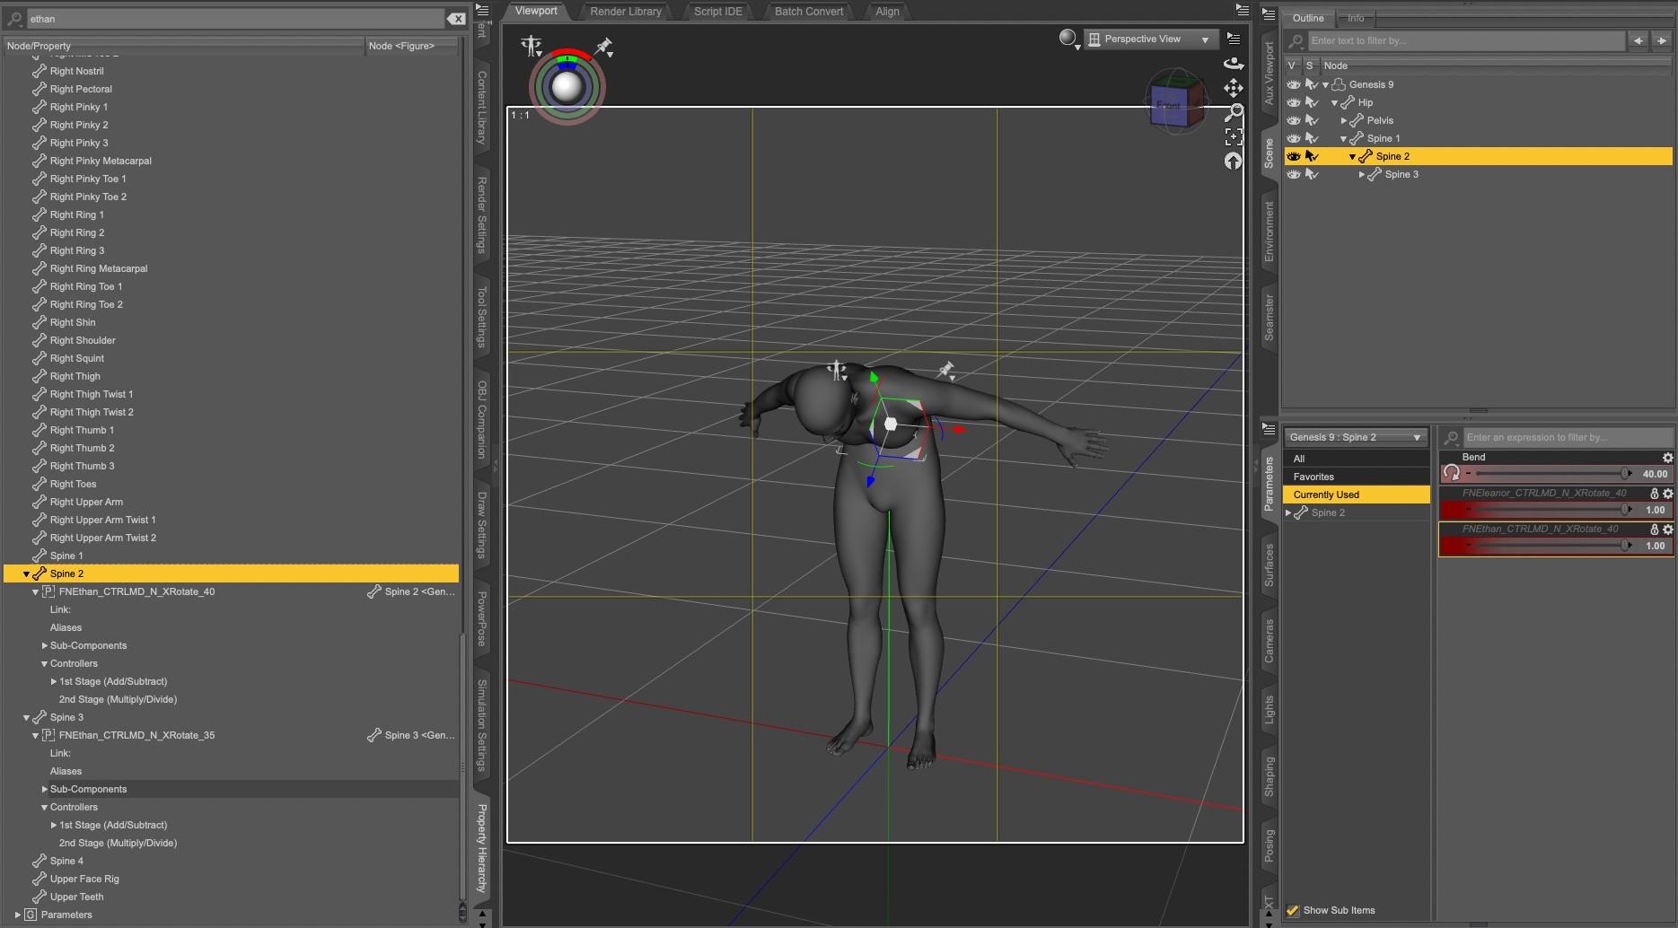Viewport: 1678px width, 928px height.
Task: Select the All parameters category
Action: 1299,459
